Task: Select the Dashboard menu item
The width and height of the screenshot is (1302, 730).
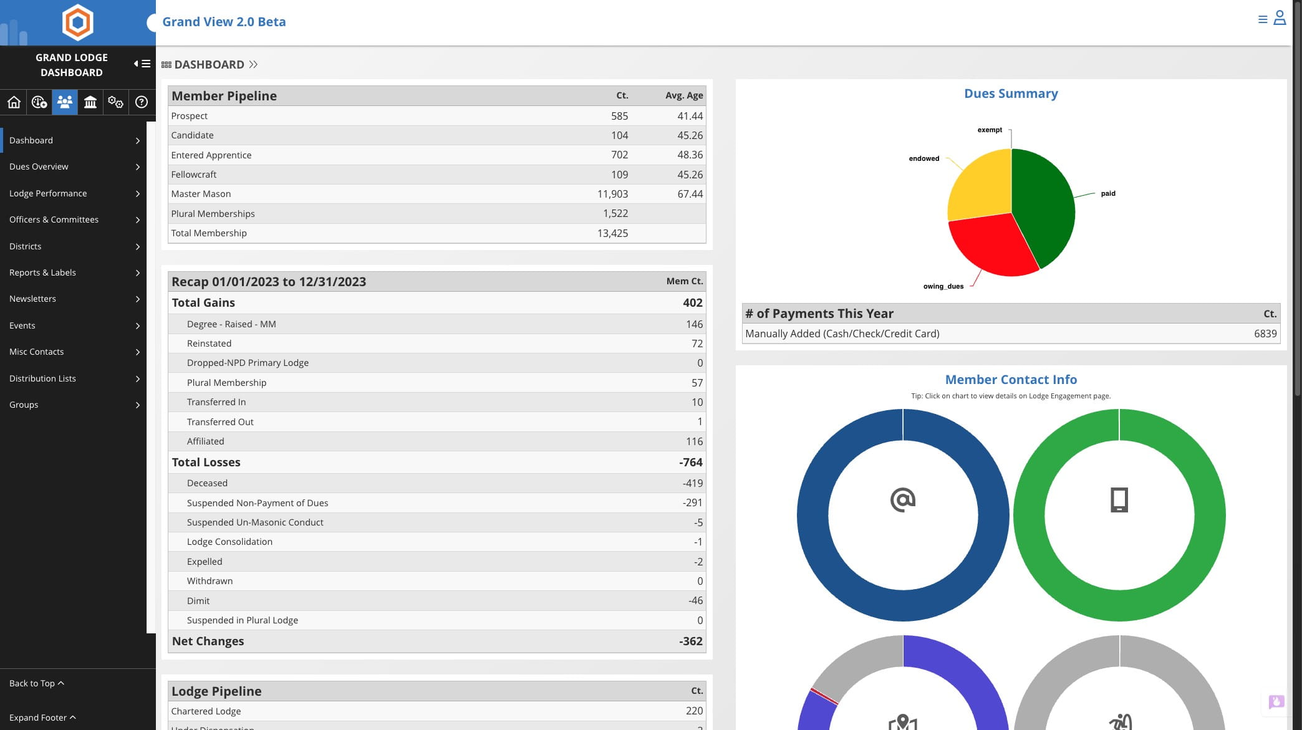Action: click(x=74, y=140)
